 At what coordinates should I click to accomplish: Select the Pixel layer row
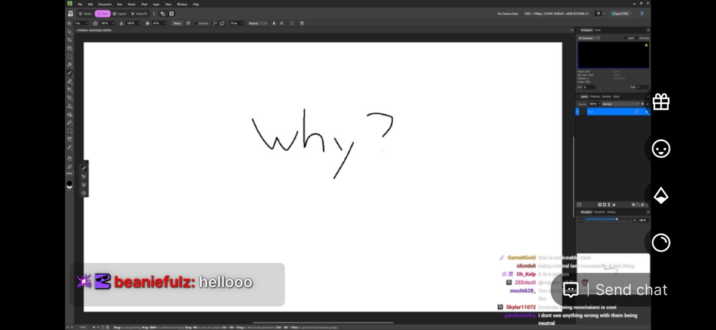tap(612, 111)
